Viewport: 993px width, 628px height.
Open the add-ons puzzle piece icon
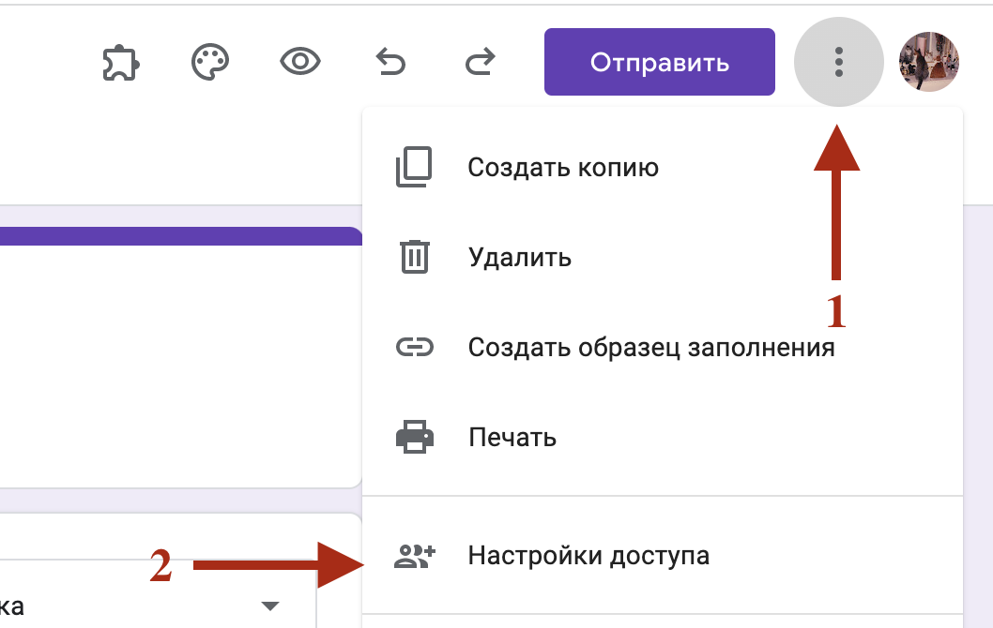(x=120, y=63)
